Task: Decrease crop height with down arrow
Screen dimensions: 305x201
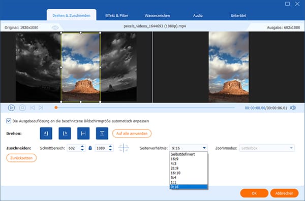Action: [110, 150]
